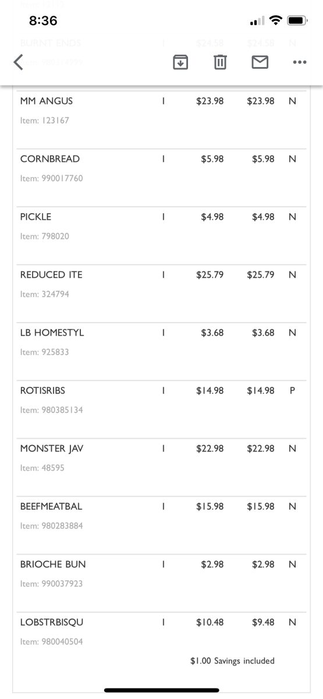The image size is (323, 699).
Task: Tap the CORNBREAD item name
Action: pyautogui.click(x=50, y=159)
